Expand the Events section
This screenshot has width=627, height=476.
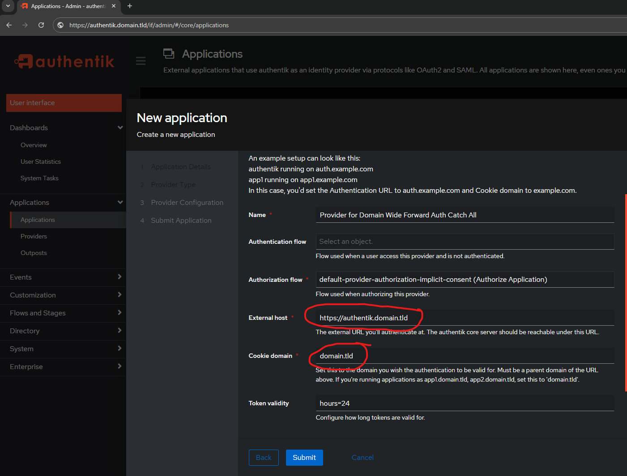(x=63, y=277)
